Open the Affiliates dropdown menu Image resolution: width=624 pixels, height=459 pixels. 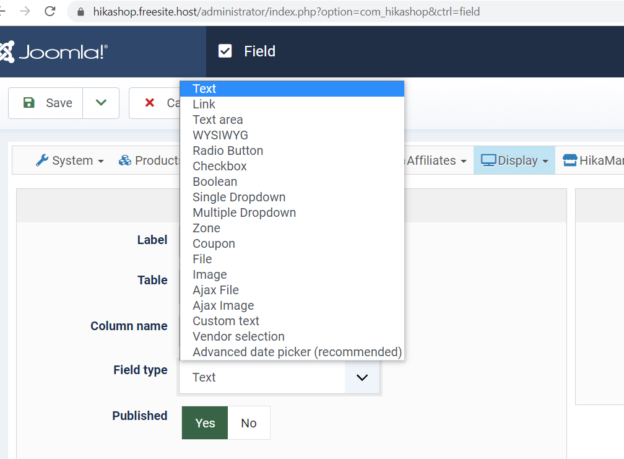click(x=436, y=160)
